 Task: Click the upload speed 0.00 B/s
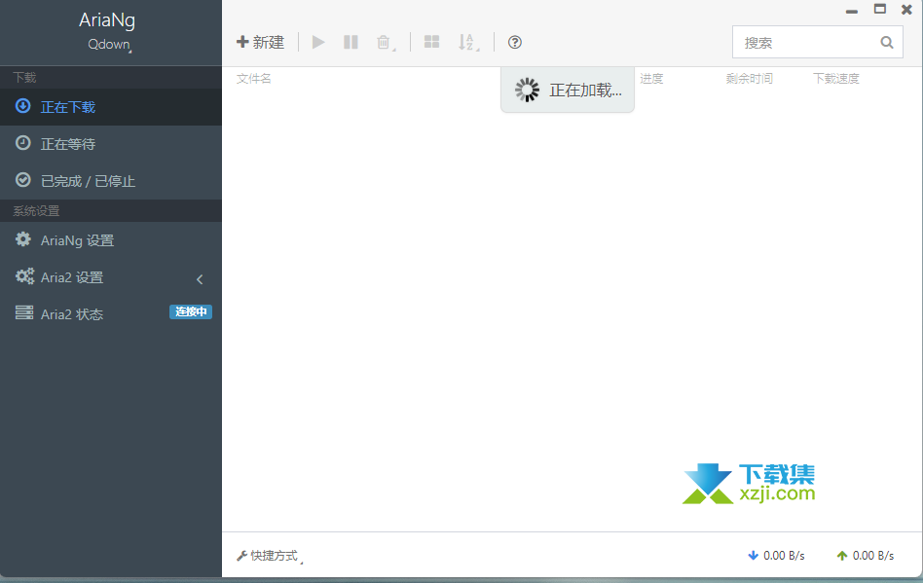click(873, 556)
